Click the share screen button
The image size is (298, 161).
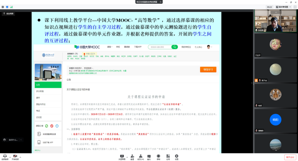pos(122,158)
